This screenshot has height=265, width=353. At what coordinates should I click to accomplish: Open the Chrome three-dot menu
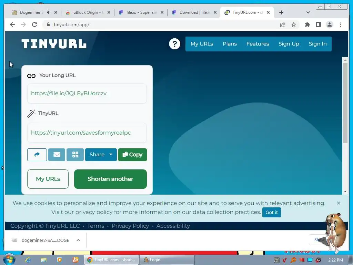(x=341, y=24)
